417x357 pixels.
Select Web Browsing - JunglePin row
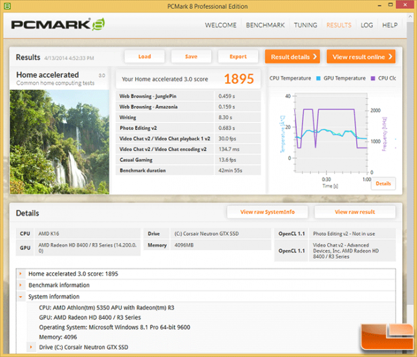(188, 96)
